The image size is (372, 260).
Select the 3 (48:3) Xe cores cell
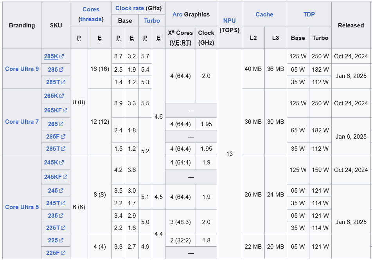pos(180,222)
